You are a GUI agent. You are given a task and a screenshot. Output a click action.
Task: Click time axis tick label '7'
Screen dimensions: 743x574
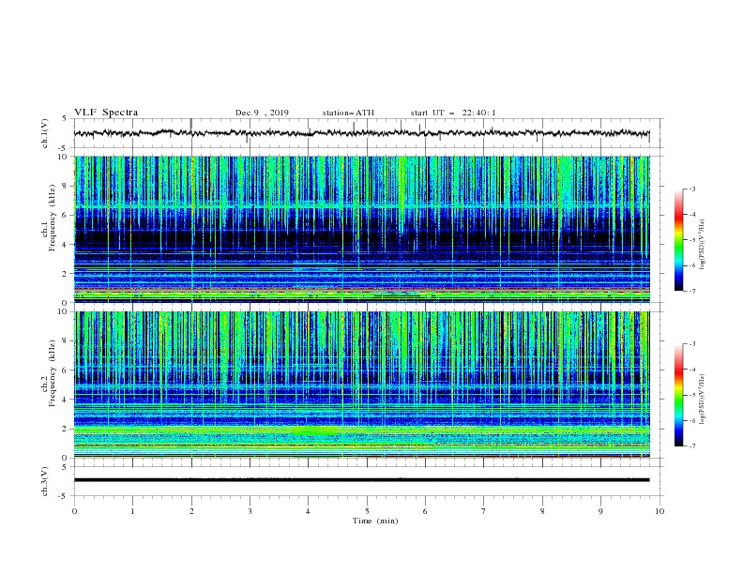[484, 511]
